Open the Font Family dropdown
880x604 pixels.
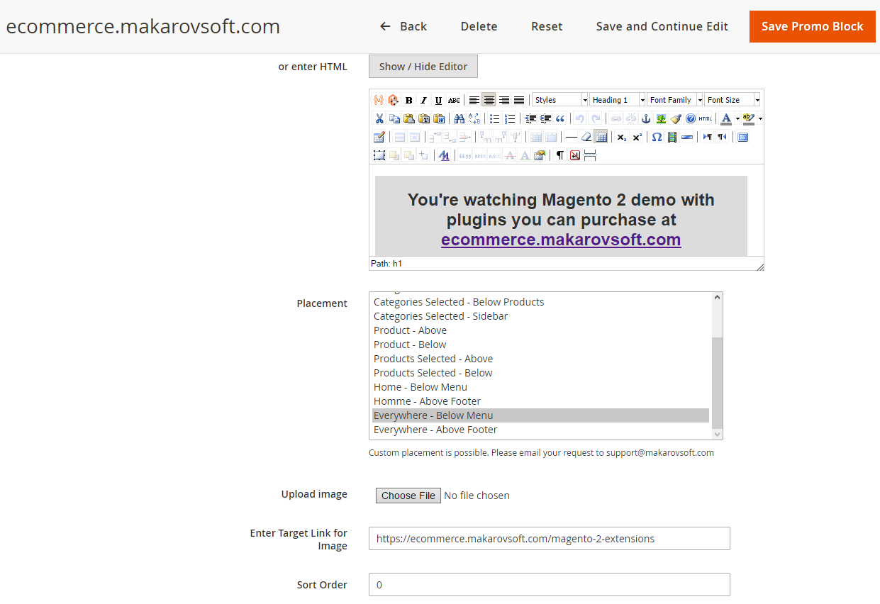click(x=675, y=100)
